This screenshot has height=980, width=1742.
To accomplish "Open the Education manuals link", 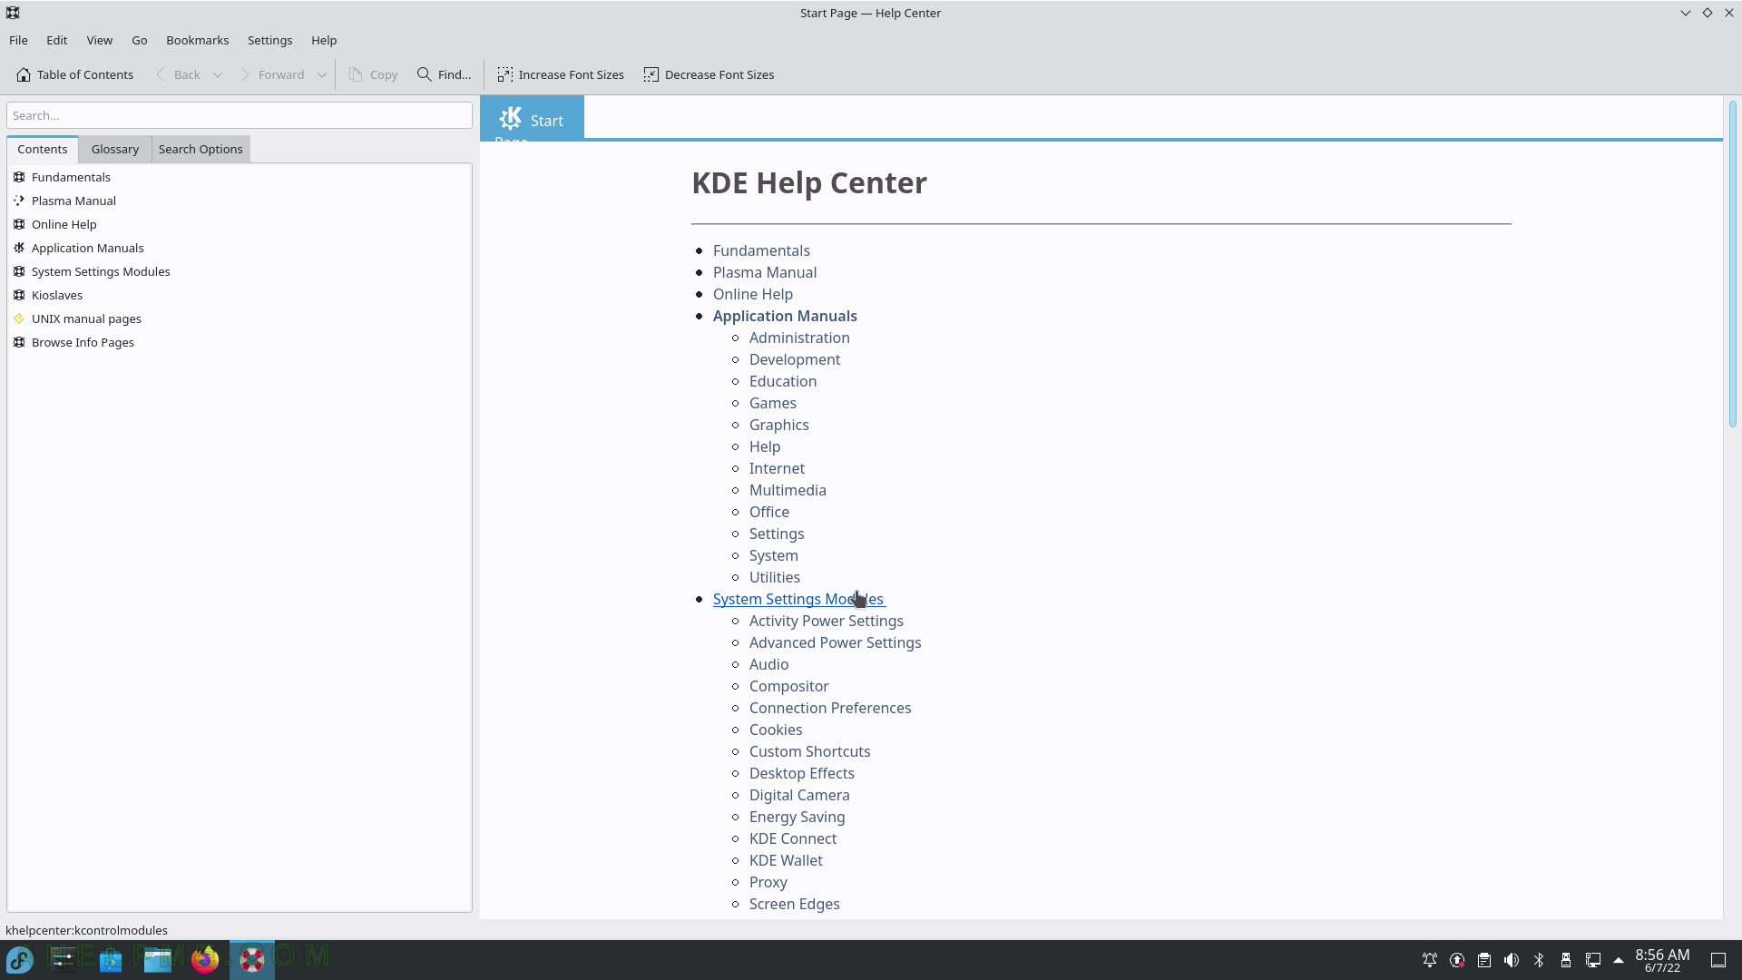I will pos(783,381).
